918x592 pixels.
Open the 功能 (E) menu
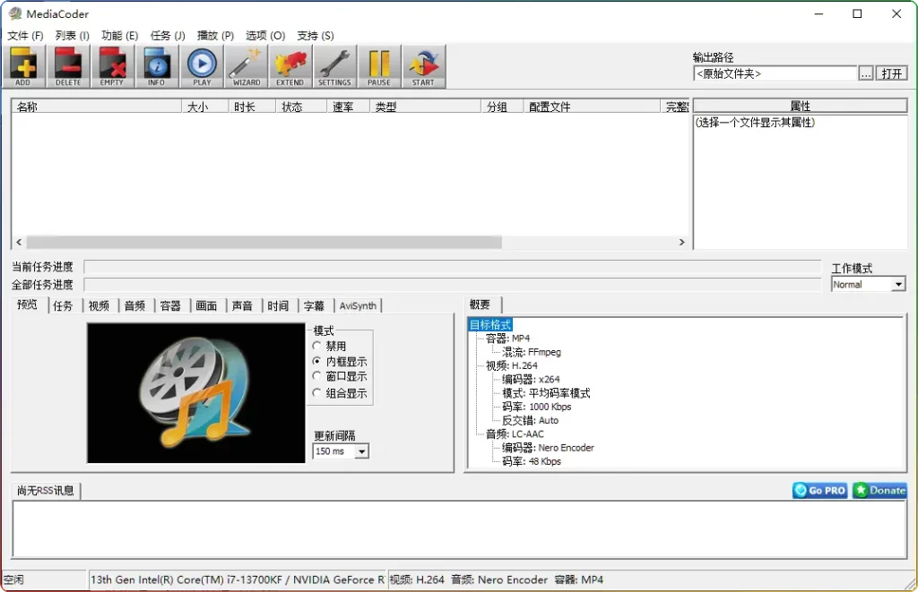119,36
